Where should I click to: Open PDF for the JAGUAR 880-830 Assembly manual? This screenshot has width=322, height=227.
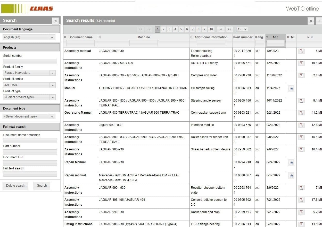pyautogui.click(x=301, y=51)
